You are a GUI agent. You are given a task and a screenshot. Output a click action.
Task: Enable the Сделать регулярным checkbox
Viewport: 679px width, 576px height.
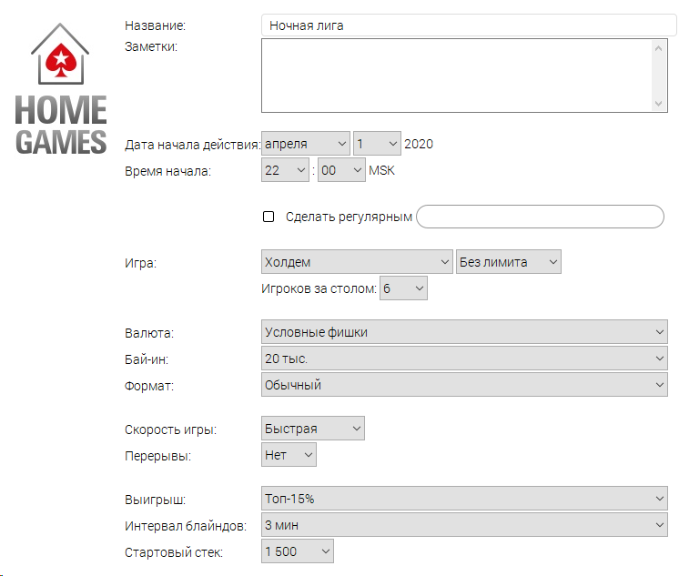coord(269,217)
